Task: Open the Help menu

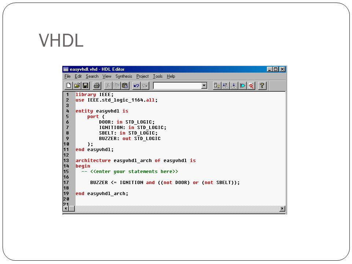Action: [171, 76]
